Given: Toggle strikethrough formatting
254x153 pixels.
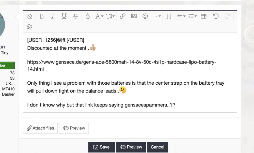Looking at the screenshot, I should pyautogui.click(x=75, y=16).
